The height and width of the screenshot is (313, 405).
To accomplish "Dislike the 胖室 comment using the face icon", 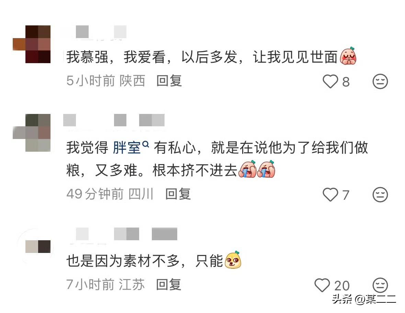I will pos(380,195).
